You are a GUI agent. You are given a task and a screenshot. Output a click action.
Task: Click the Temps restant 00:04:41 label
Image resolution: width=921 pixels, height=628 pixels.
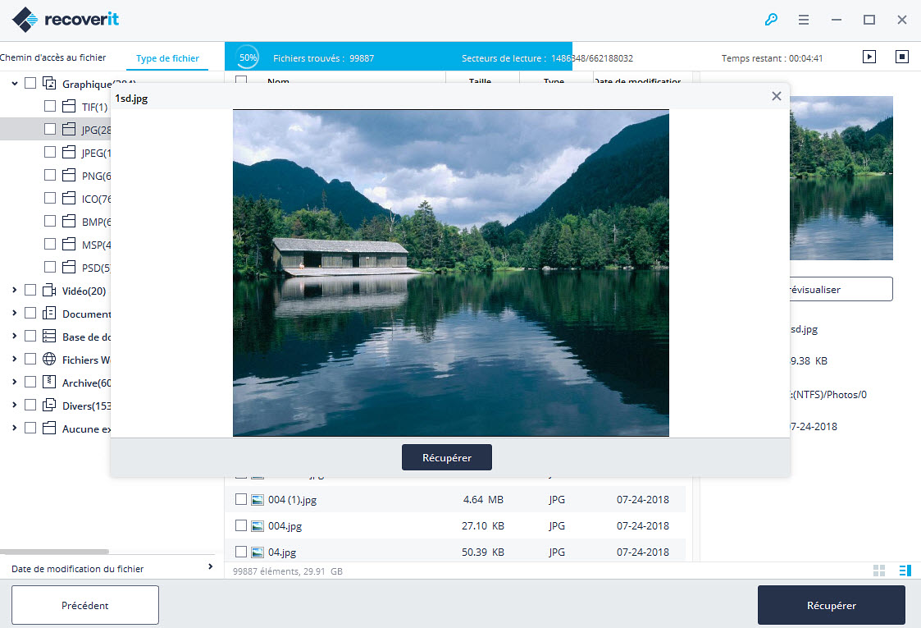pos(772,58)
